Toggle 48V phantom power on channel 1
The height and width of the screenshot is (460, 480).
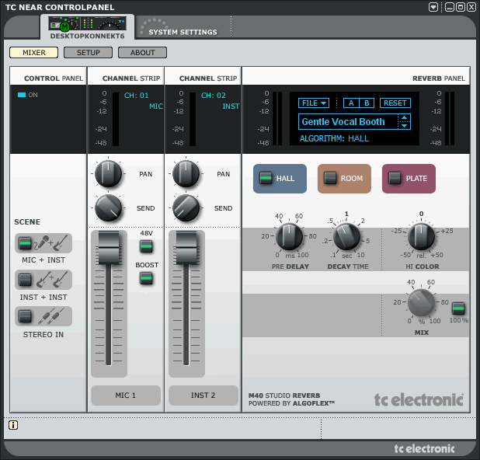click(x=146, y=246)
